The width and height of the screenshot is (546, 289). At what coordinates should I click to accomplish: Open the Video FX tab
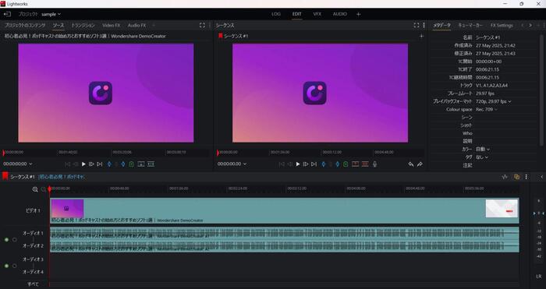pos(111,26)
